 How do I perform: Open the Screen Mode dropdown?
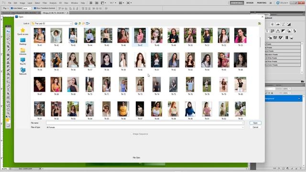pyautogui.click(x=129, y=3)
